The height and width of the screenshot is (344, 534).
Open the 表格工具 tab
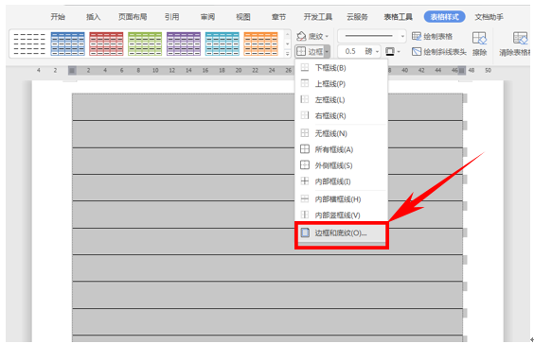coord(398,17)
